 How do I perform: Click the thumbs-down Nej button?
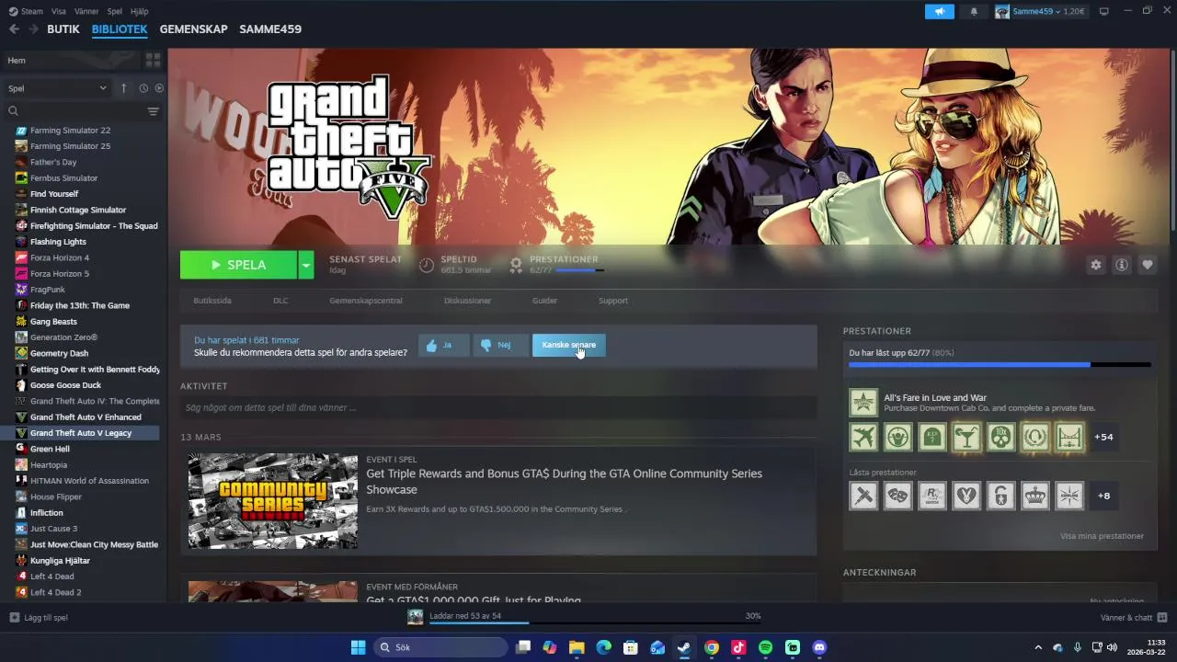500,345
